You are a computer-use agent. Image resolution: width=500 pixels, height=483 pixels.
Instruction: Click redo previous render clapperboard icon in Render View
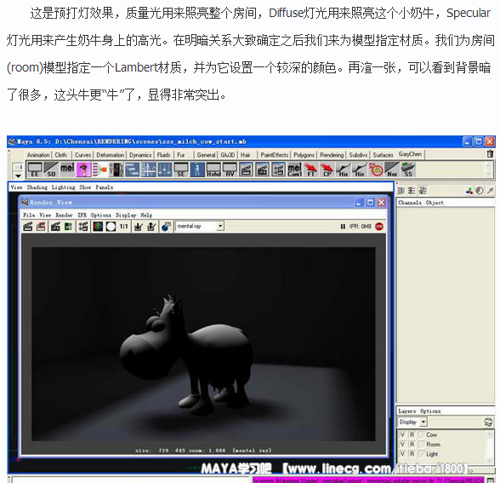28,227
